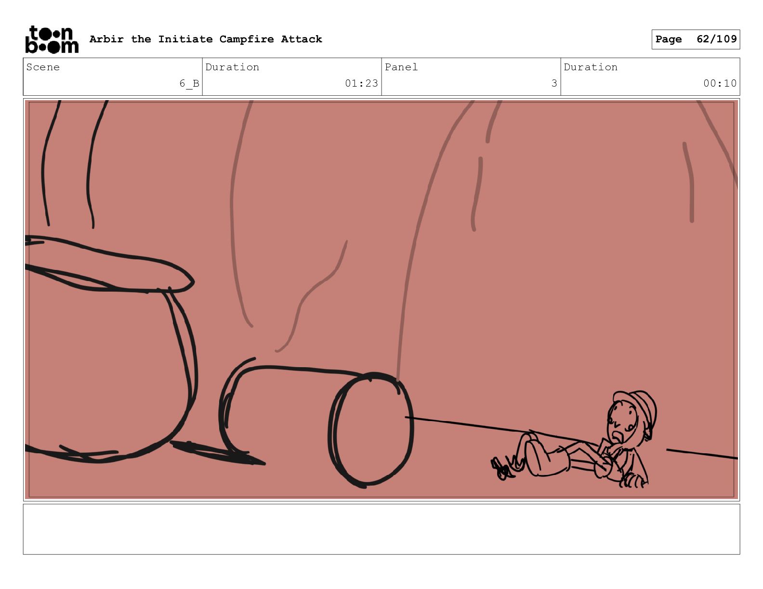
Task: Select the title 'Arbir the Initiate Campfire Attack'
Action: pyautogui.click(x=206, y=39)
